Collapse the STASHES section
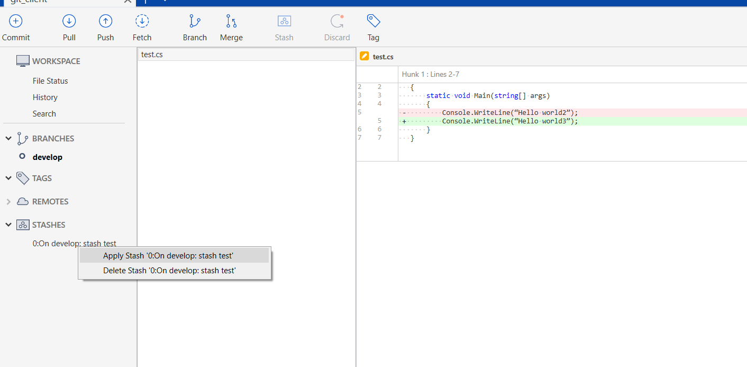Image resolution: width=747 pixels, height=367 pixels. tap(8, 225)
